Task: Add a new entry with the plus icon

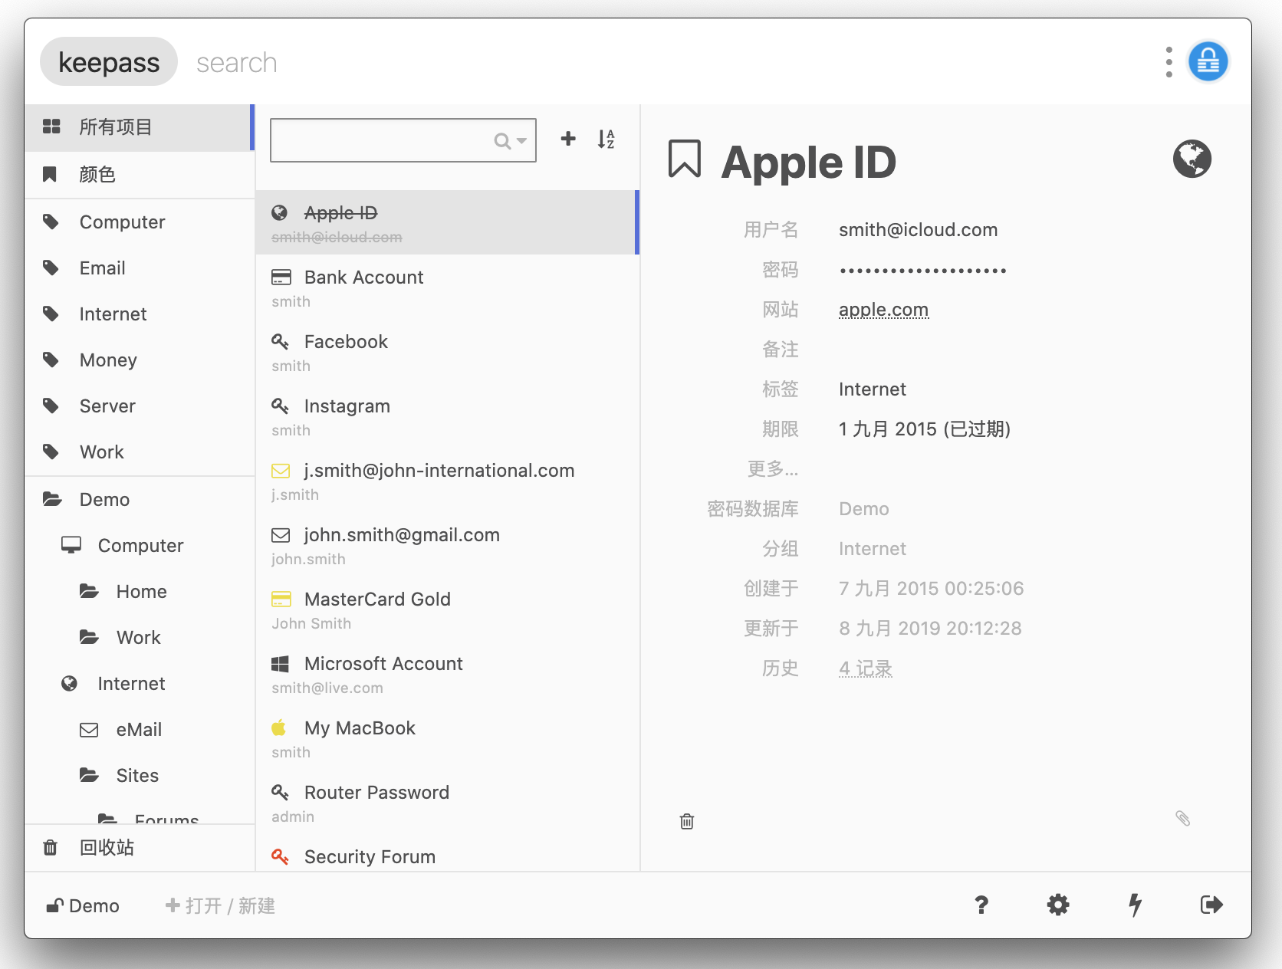Action: coord(568,140)
